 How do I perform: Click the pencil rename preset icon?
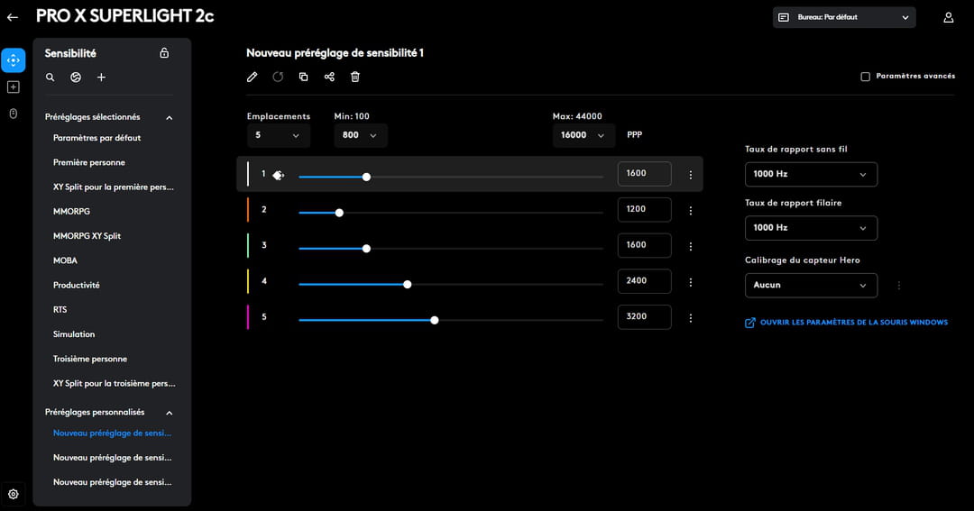pos(253,78)
